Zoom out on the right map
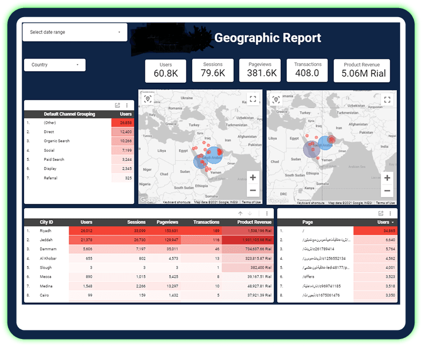Screen dimensions: 422x346 [x=387, y=190]
